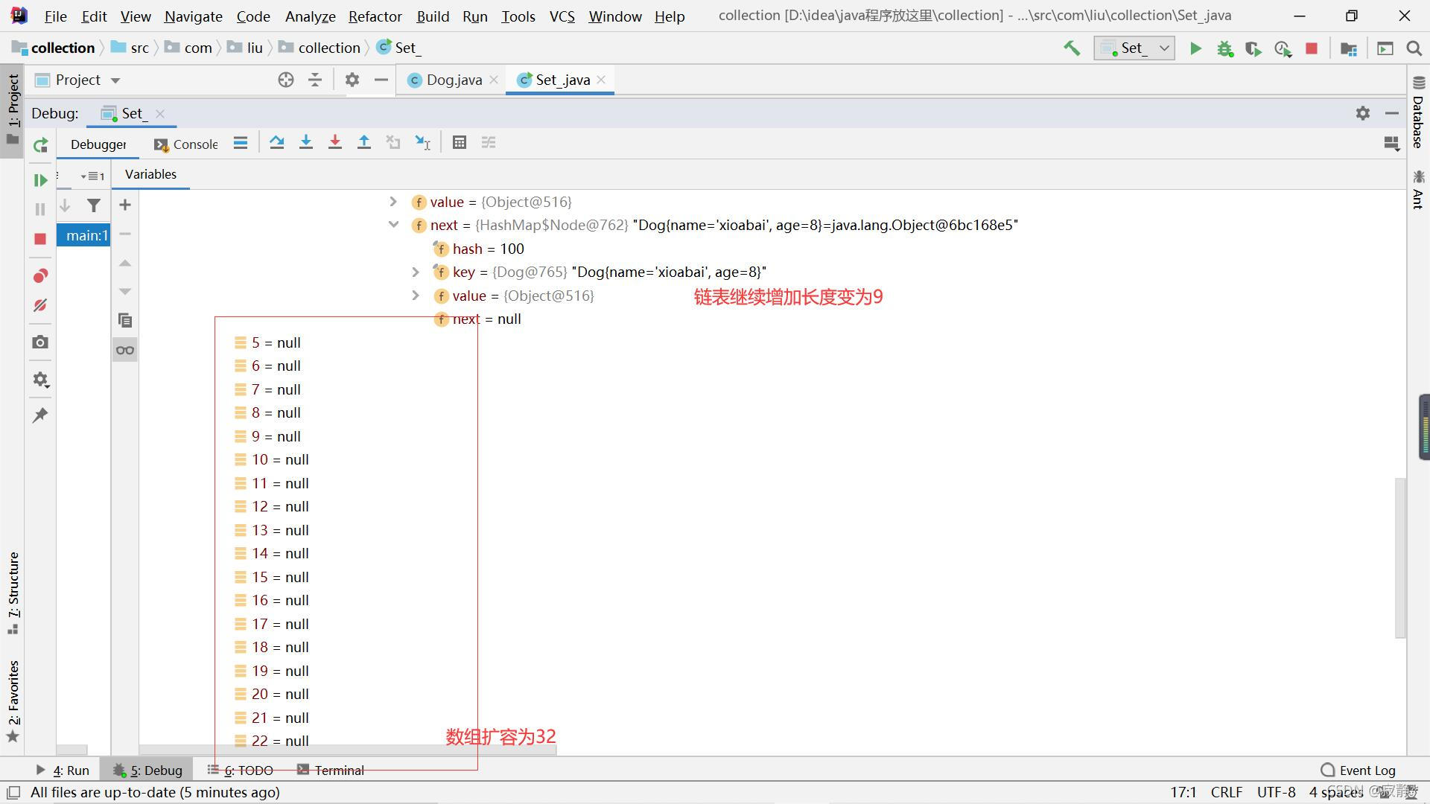Click the Rerun Set_ icon in Debug panel
This screenshot has width=1430, height=804.
(x=40, y=144)
